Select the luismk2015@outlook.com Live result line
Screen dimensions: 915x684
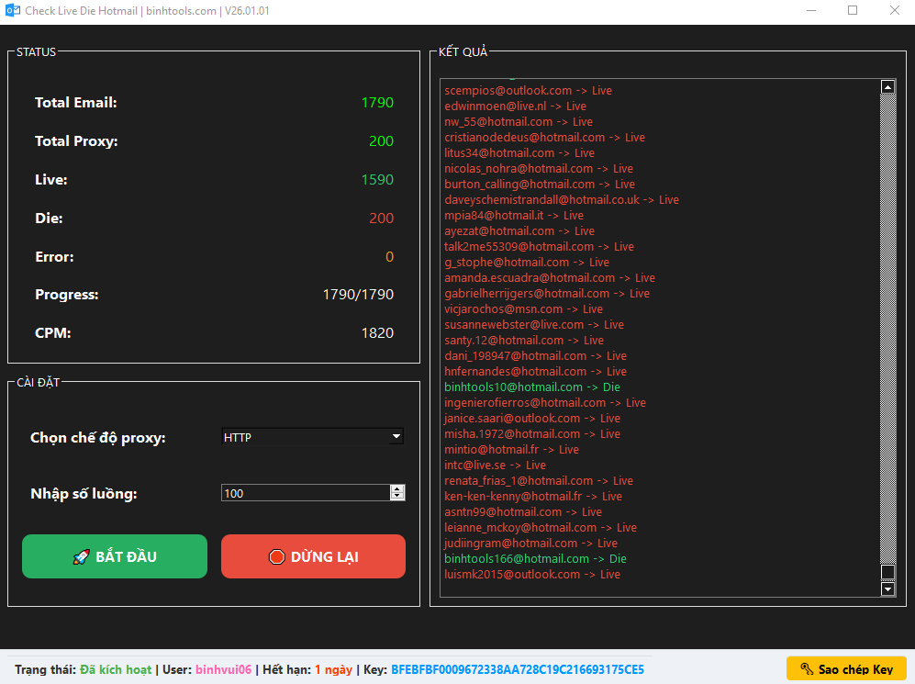pos(532,575)
